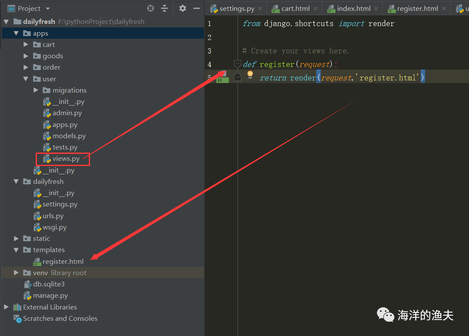The height and width of the screenshot is (336, 469).
Task: Click the order folder icon
Action: 37,67
